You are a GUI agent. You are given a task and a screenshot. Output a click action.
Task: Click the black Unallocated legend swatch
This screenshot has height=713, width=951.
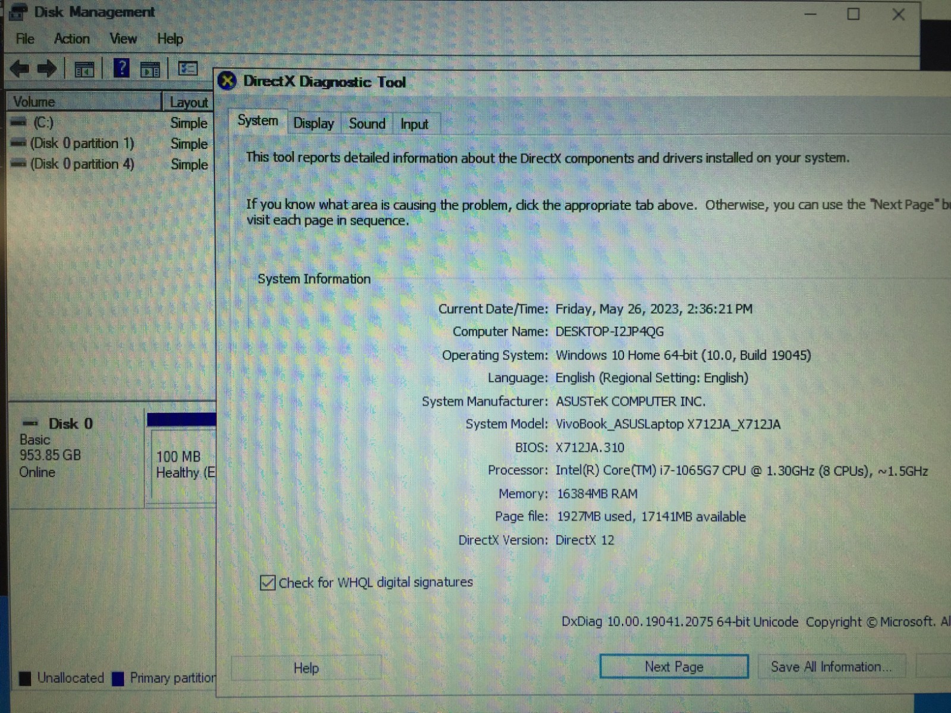pyautogui.click(x=25, y=679)
